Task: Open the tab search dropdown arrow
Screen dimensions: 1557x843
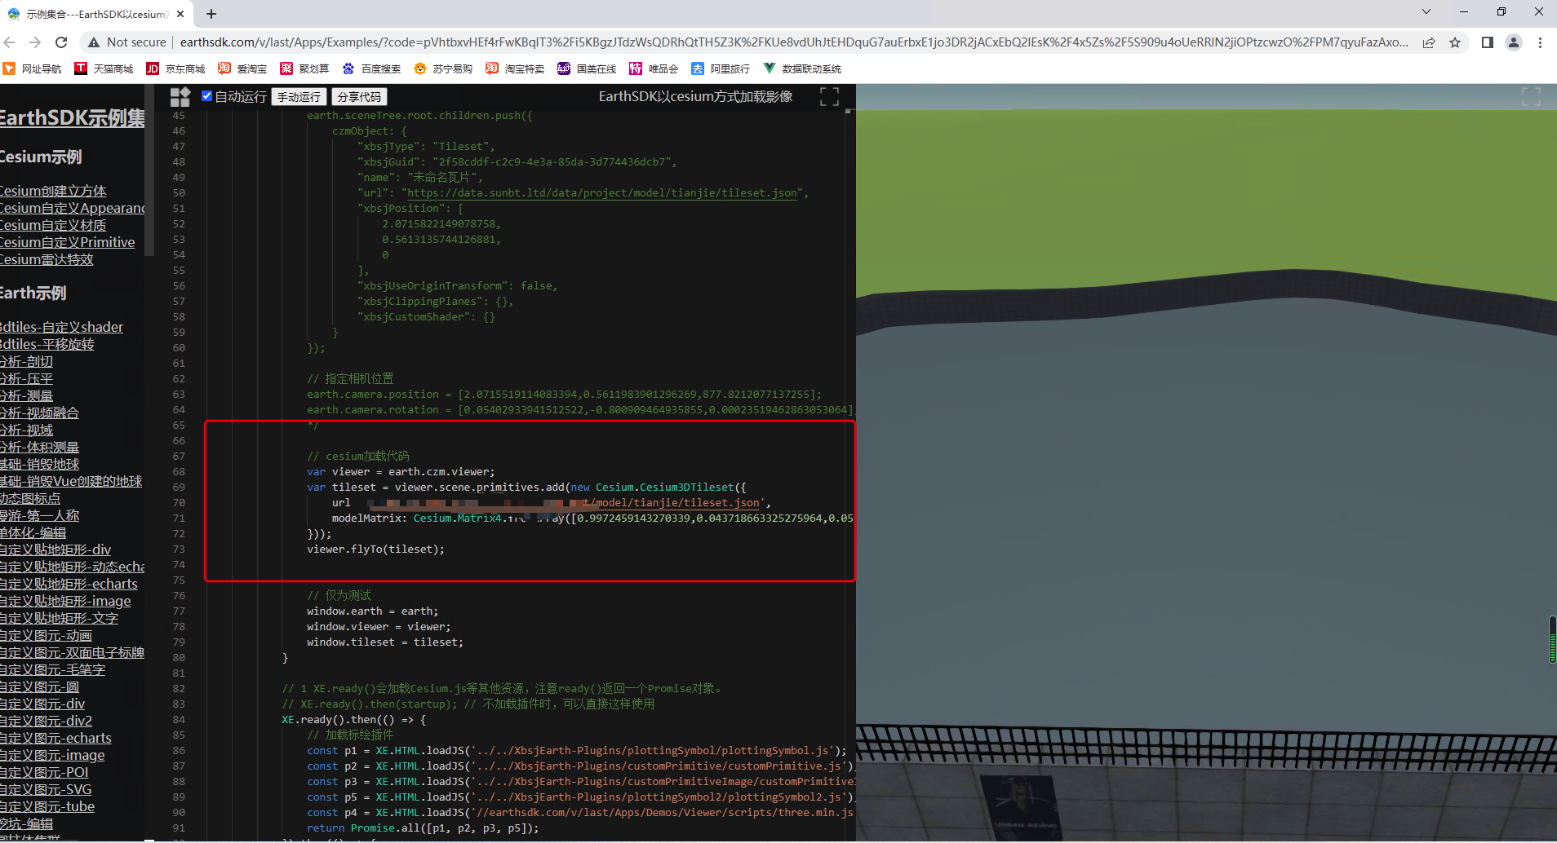Action: 1426,11
